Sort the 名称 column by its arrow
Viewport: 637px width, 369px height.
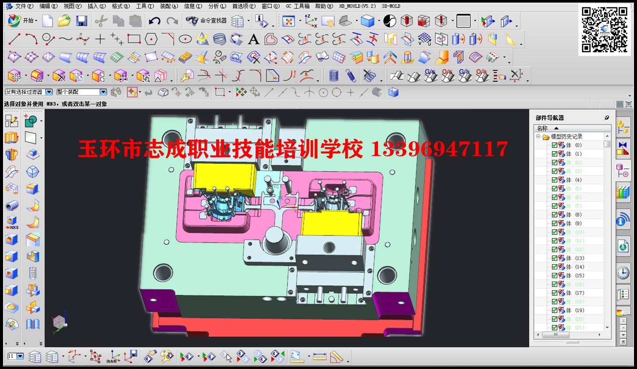[x=556, y=128]
